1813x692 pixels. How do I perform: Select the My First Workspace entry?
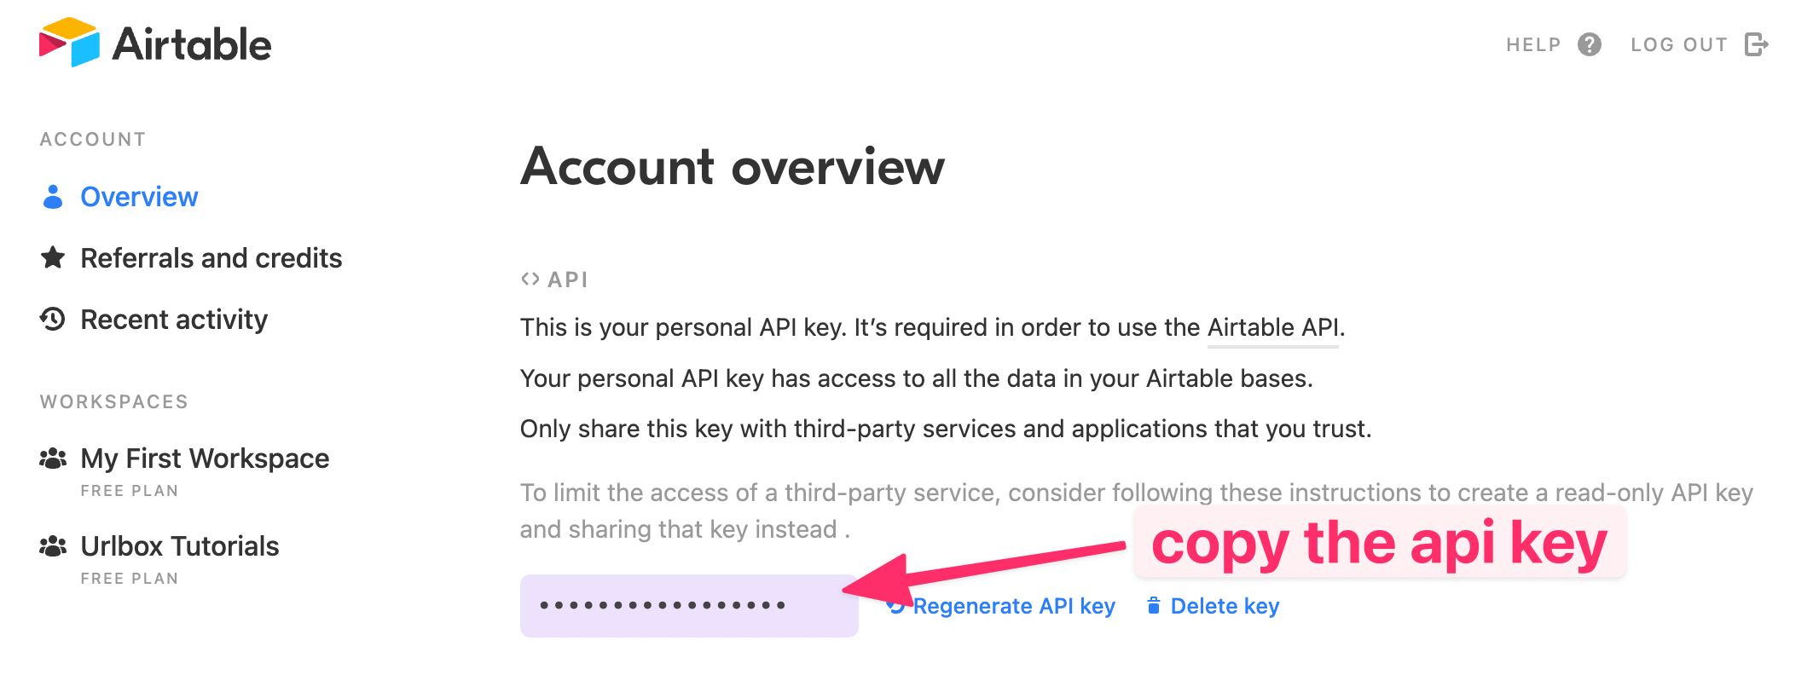205,458
